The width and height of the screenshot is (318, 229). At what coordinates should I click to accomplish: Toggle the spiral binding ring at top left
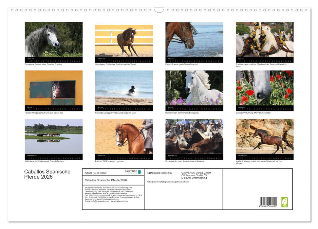(12, 10)
